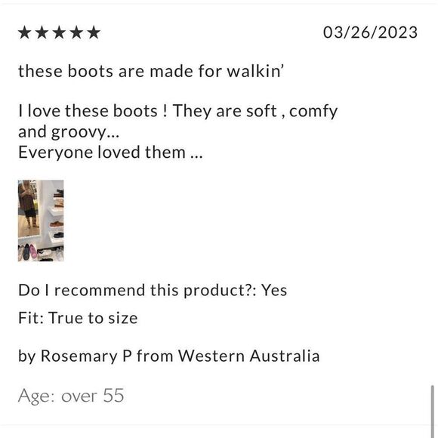Click the vertical scrollbar on the right edge

[x=433, y=411]
